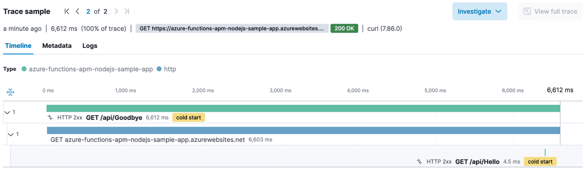Collapse the azurewebsites.net span row

click(x=11, y=135)
